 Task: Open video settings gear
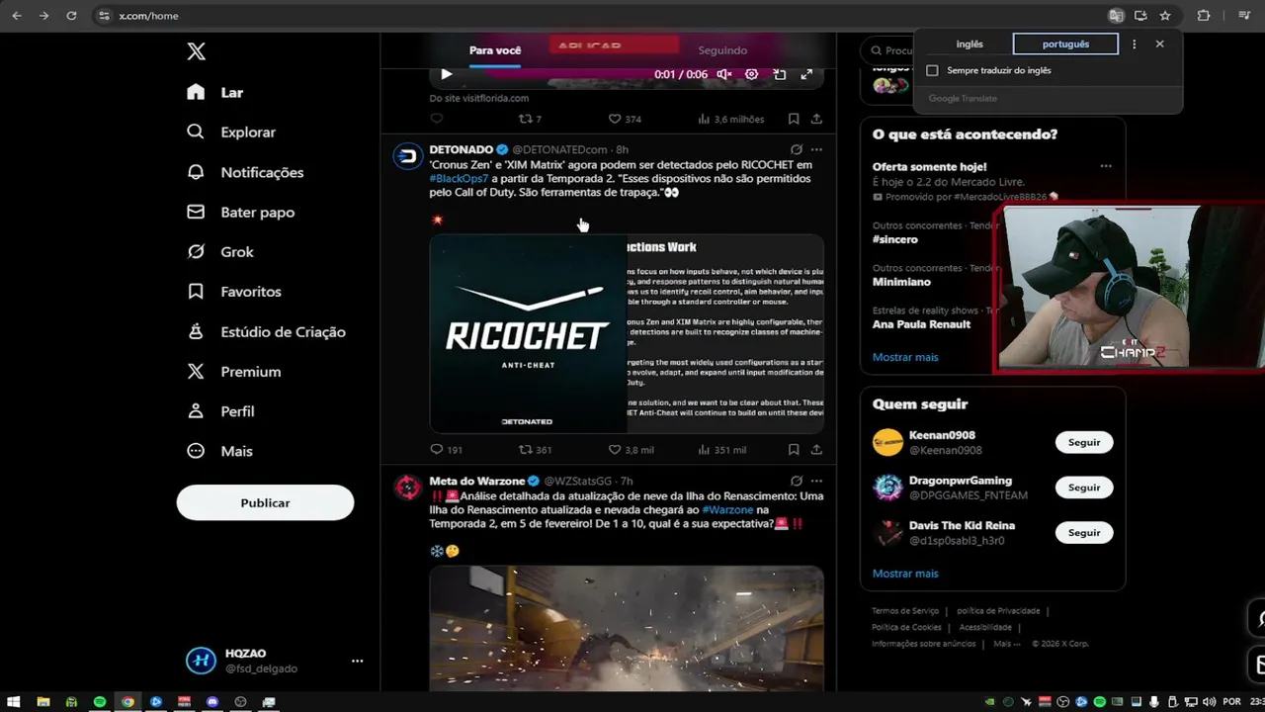(751, 74)
